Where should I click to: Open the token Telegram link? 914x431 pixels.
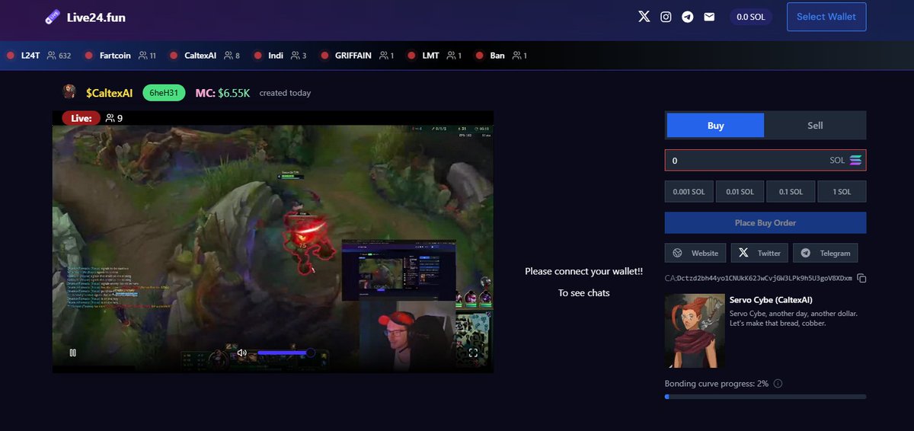click(826, 253)
